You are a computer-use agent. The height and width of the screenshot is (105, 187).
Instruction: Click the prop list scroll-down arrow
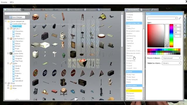[x=122, y=99]
